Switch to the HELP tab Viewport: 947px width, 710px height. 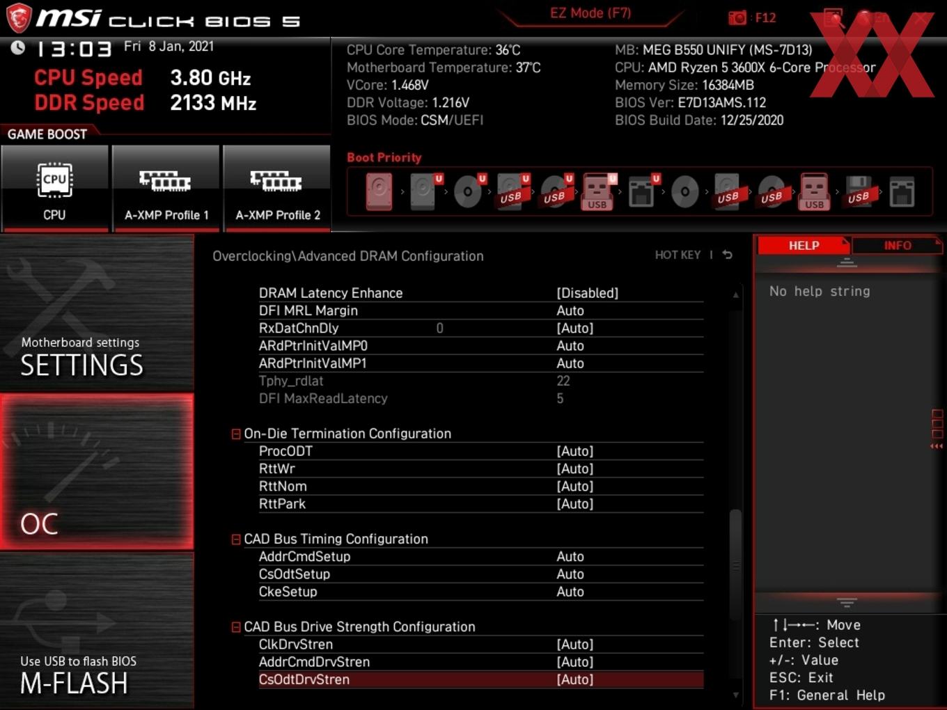point(804,245)
